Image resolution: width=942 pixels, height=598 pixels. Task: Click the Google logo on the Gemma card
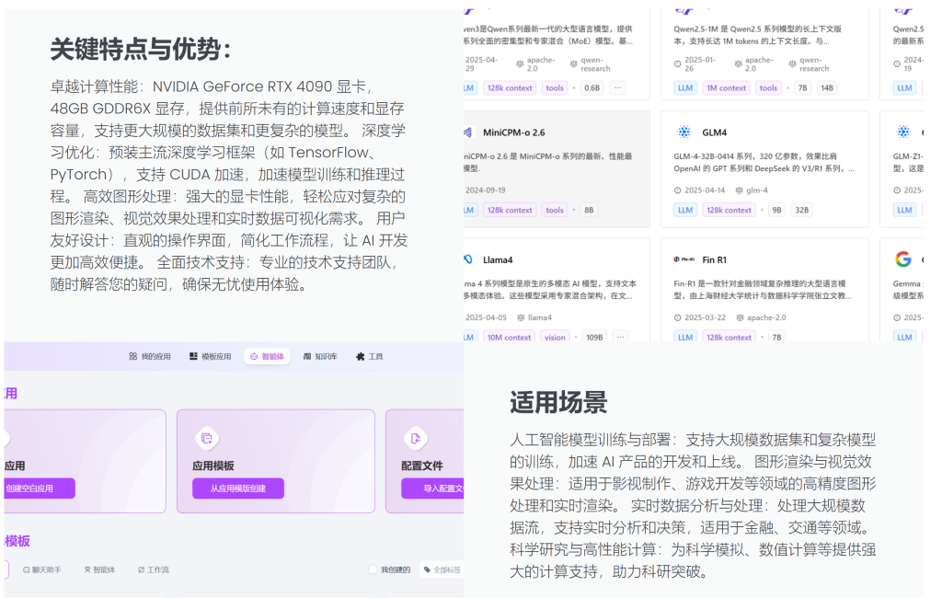(x=903, y=260)
